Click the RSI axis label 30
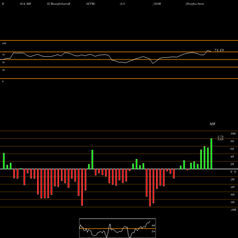Viewport: 238px width, 238px height. (x=3, y=70)
